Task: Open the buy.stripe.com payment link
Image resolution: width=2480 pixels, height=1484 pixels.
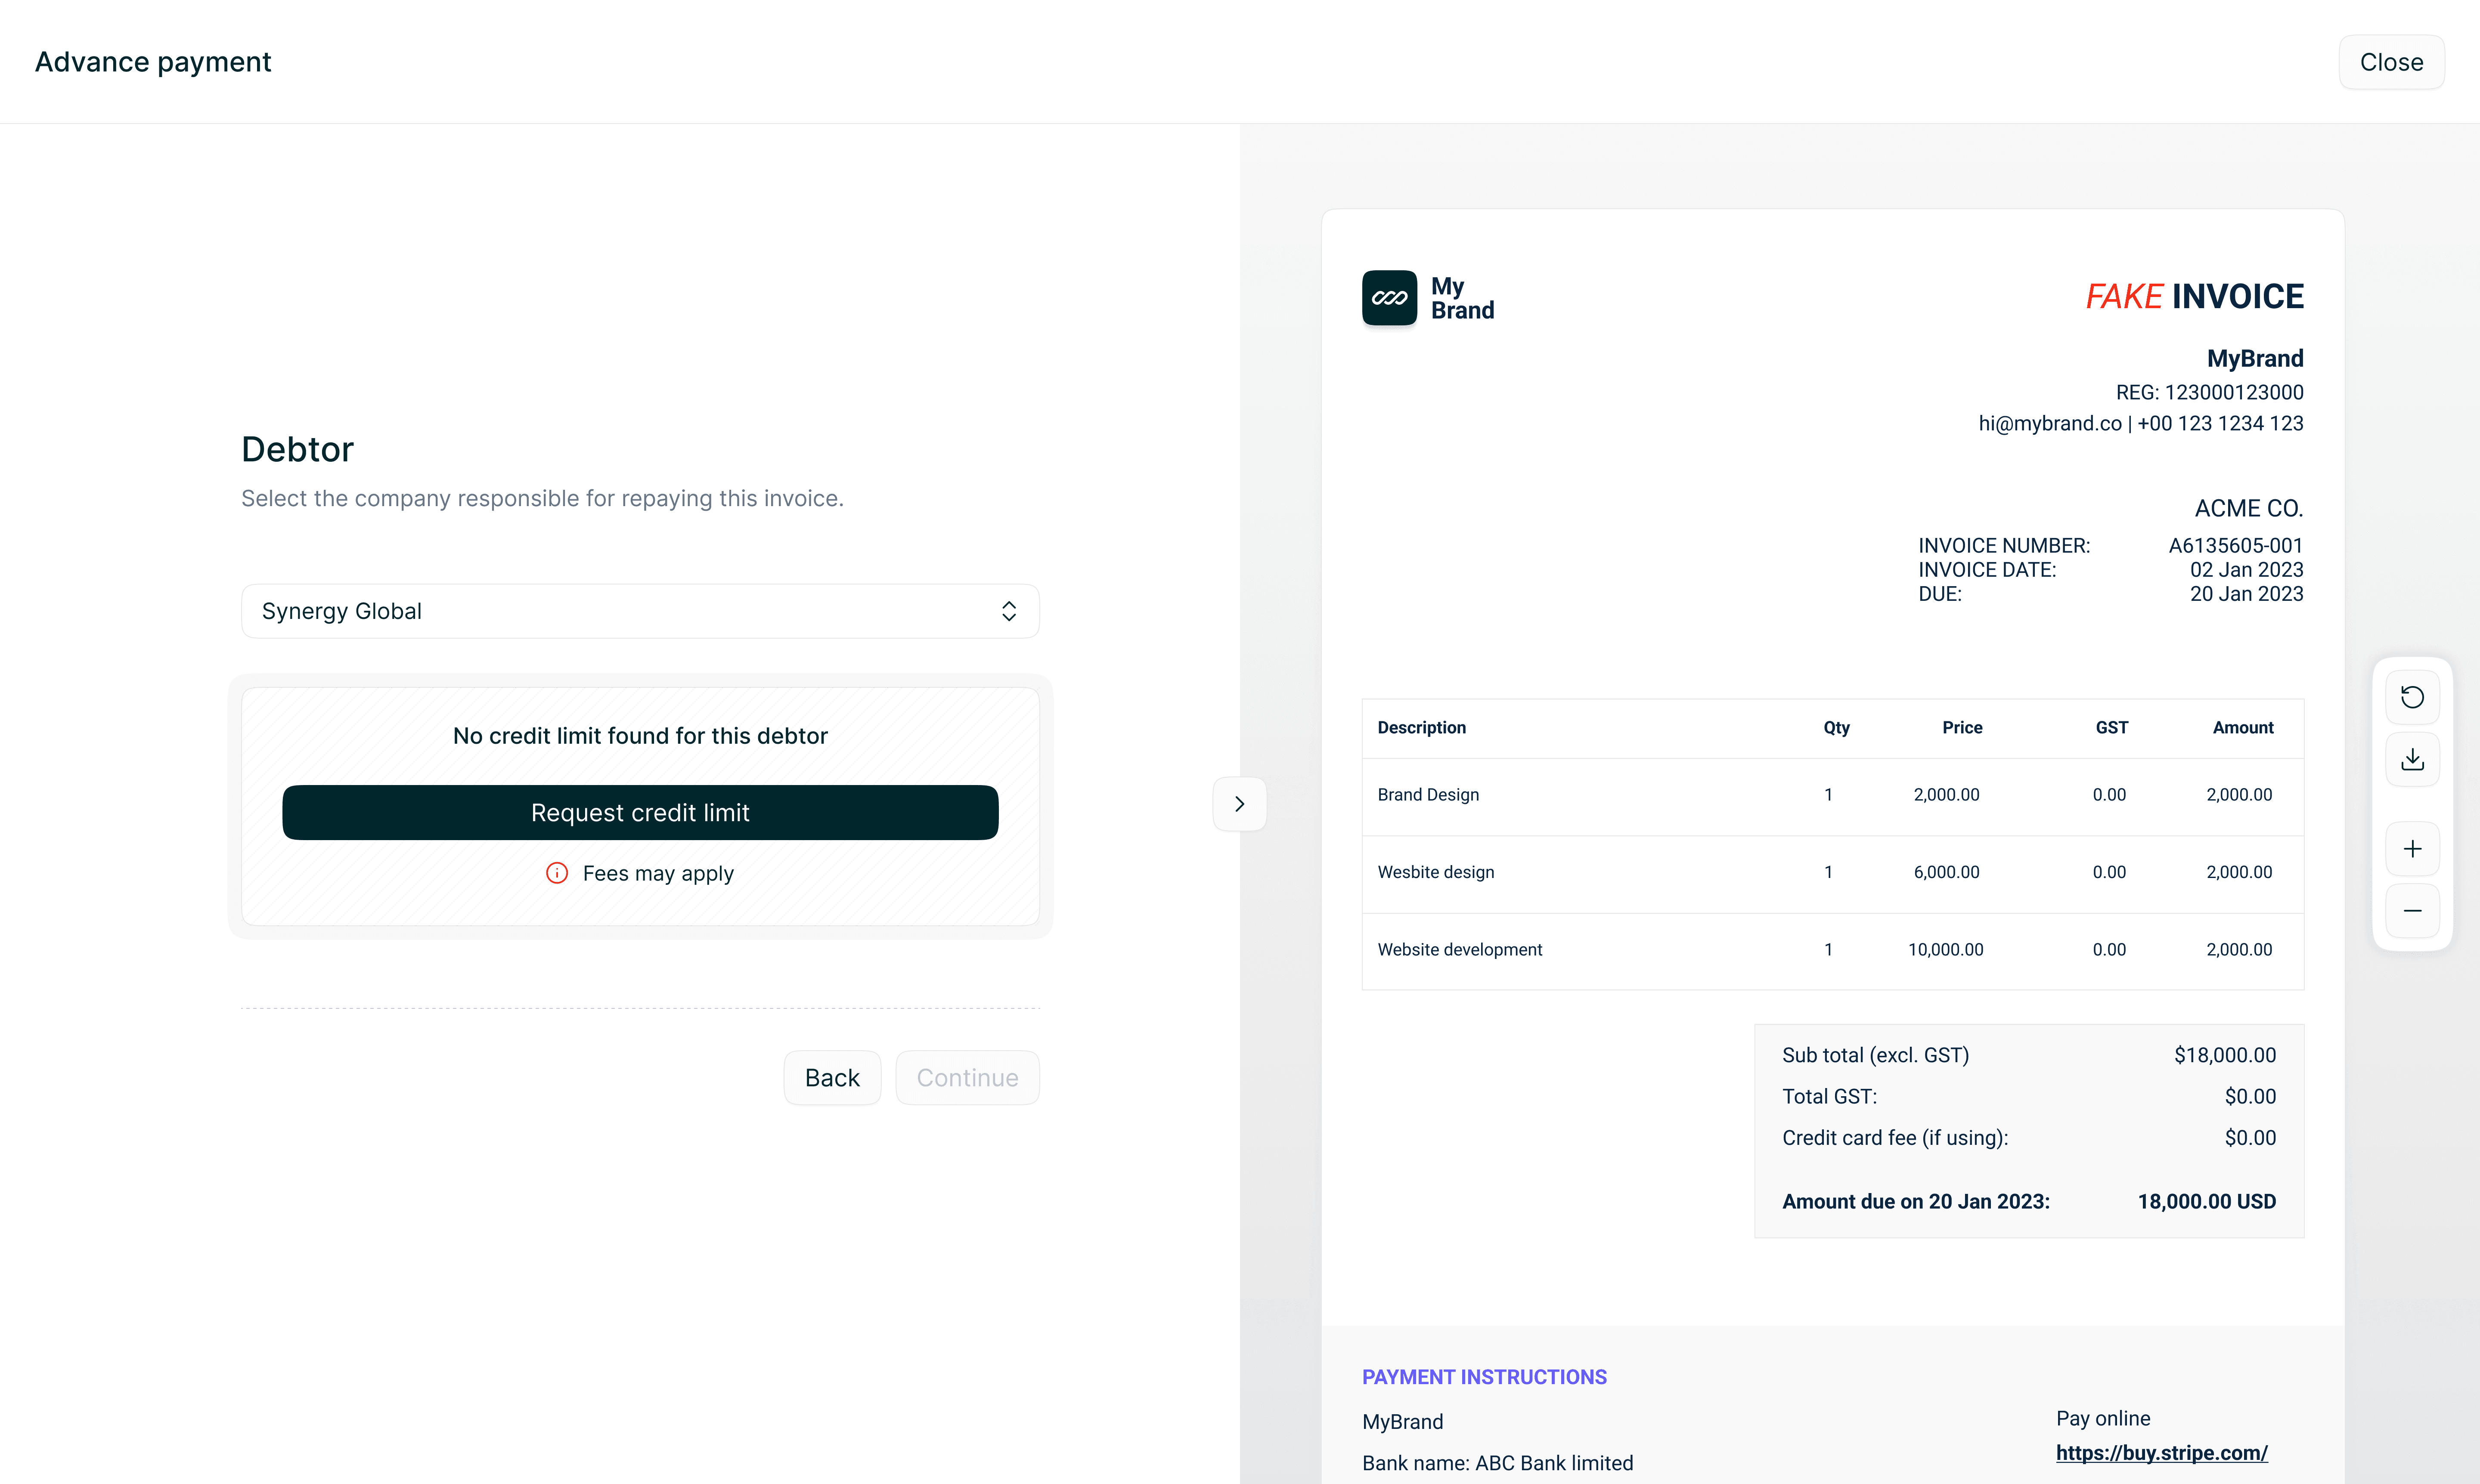Action: coord(2161,1453)
